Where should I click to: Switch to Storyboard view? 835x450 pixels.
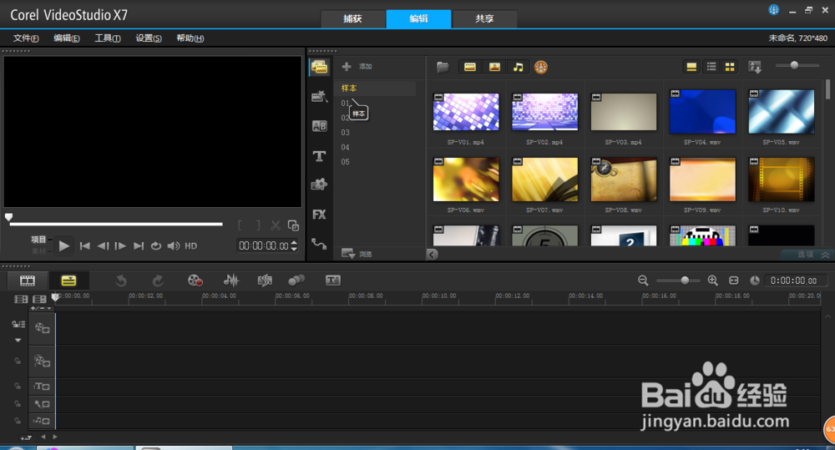coord(28,281)
